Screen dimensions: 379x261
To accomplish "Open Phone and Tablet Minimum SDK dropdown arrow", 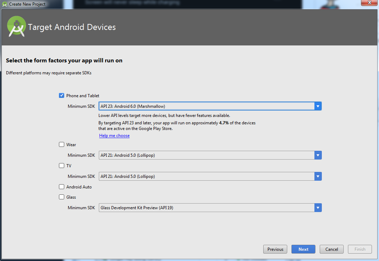I will (x=318, y=106).
